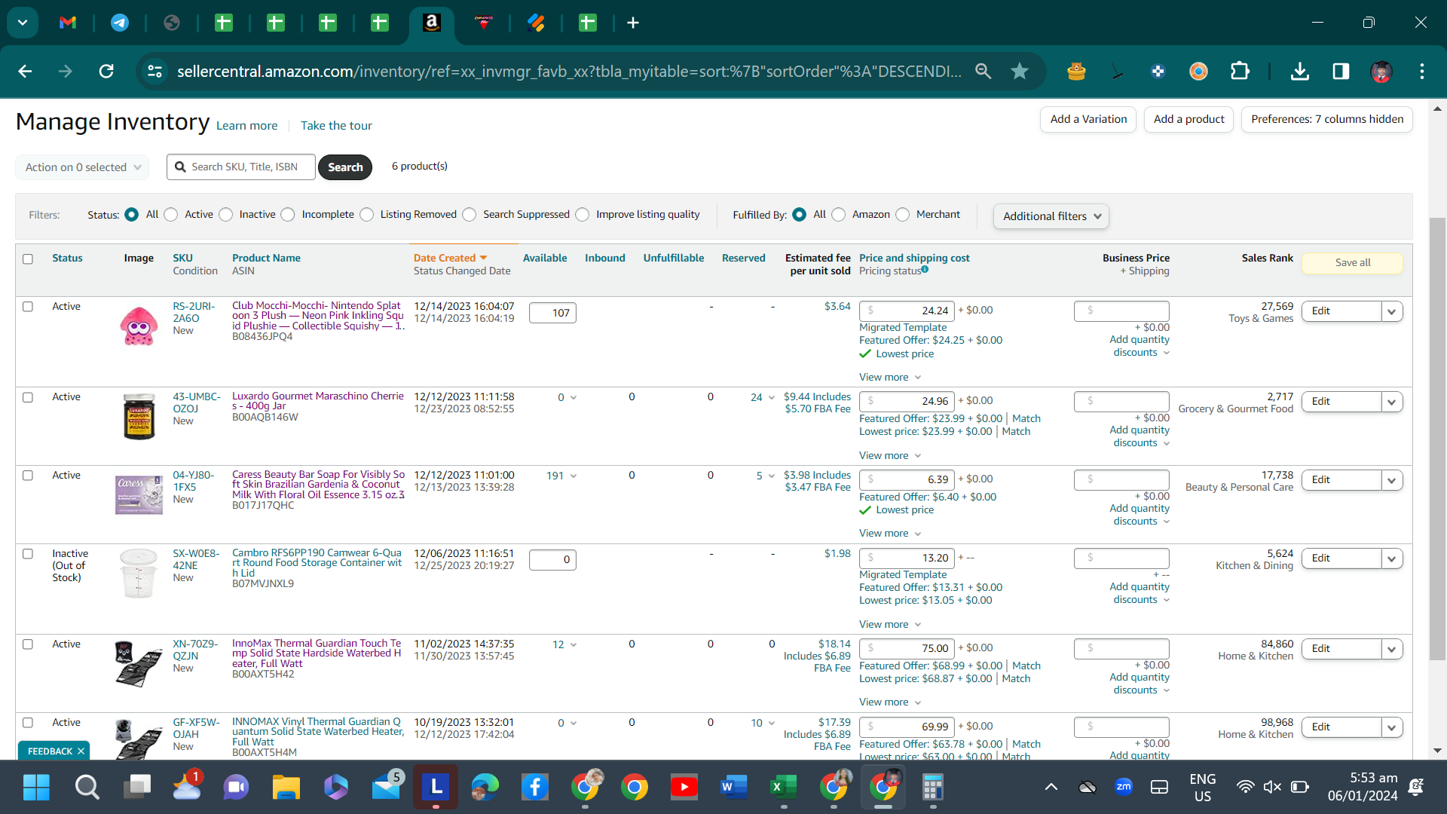1447x814 pixels.
Task: Open Microsoft Word from taskbar
Action: pyautogui.click(x=733, y=788)
